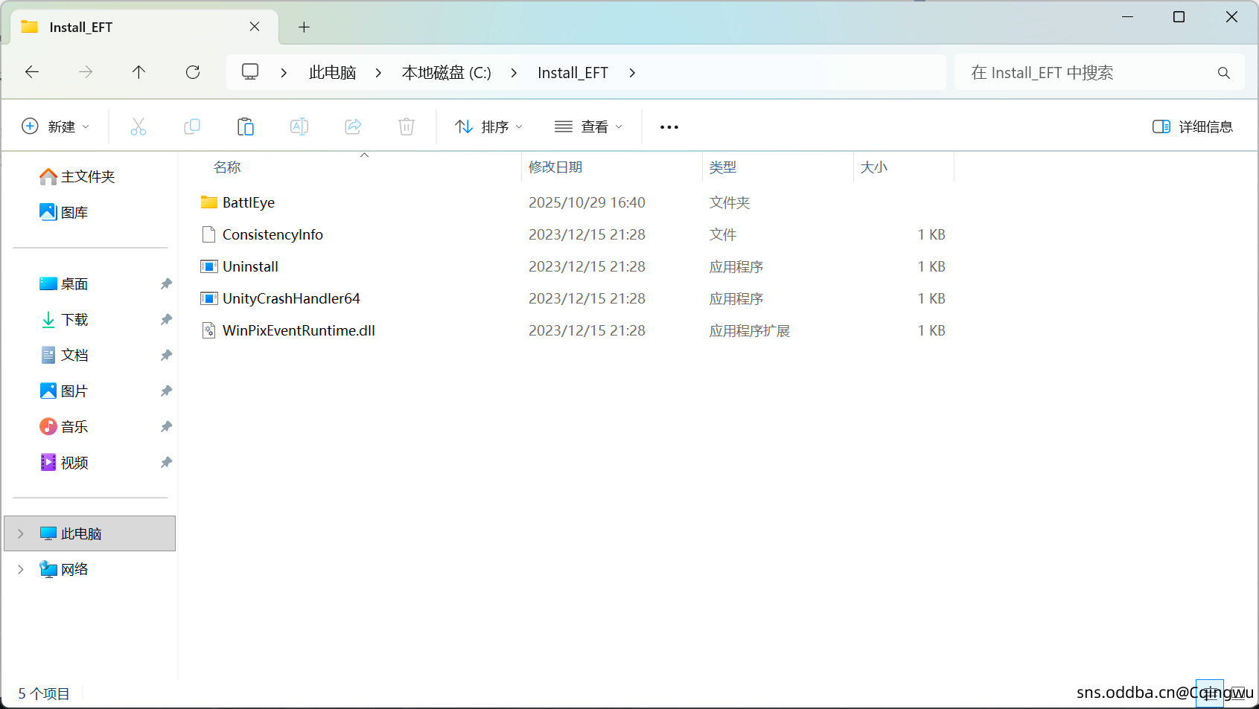
Task: Sort by 修改日期 column header
Action: point(555,167)
